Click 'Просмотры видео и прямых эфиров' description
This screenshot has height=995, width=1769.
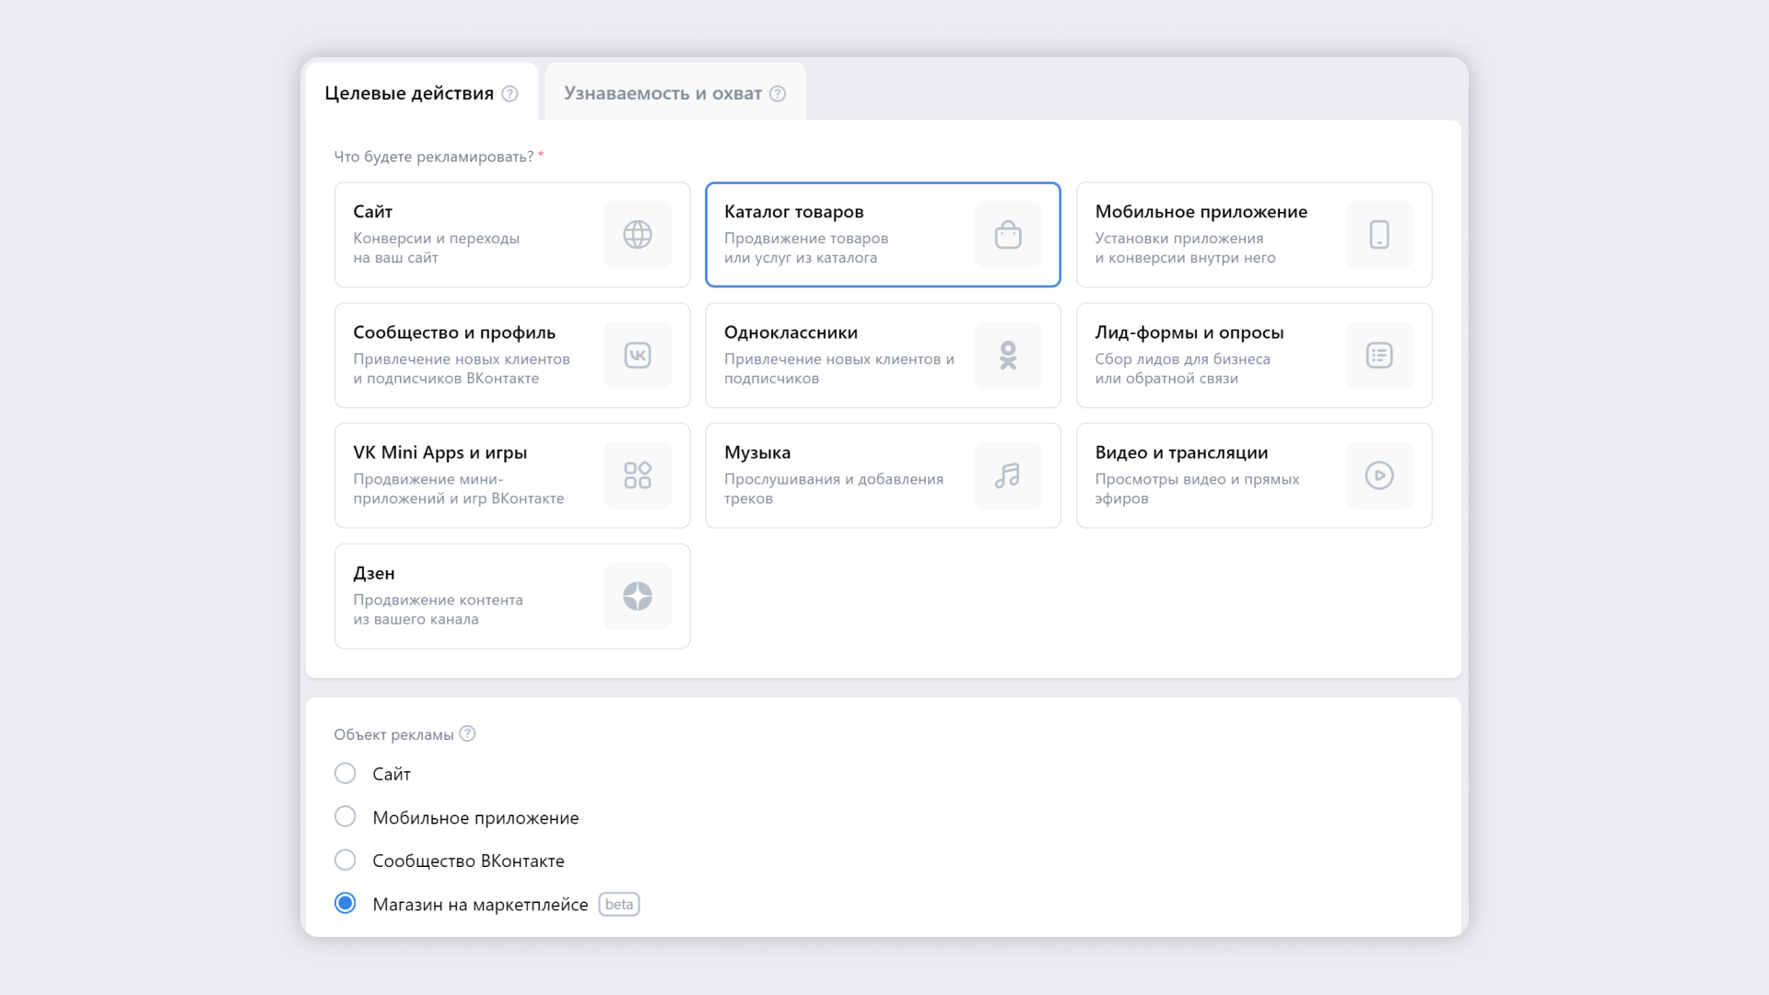tap(1197, 489)
